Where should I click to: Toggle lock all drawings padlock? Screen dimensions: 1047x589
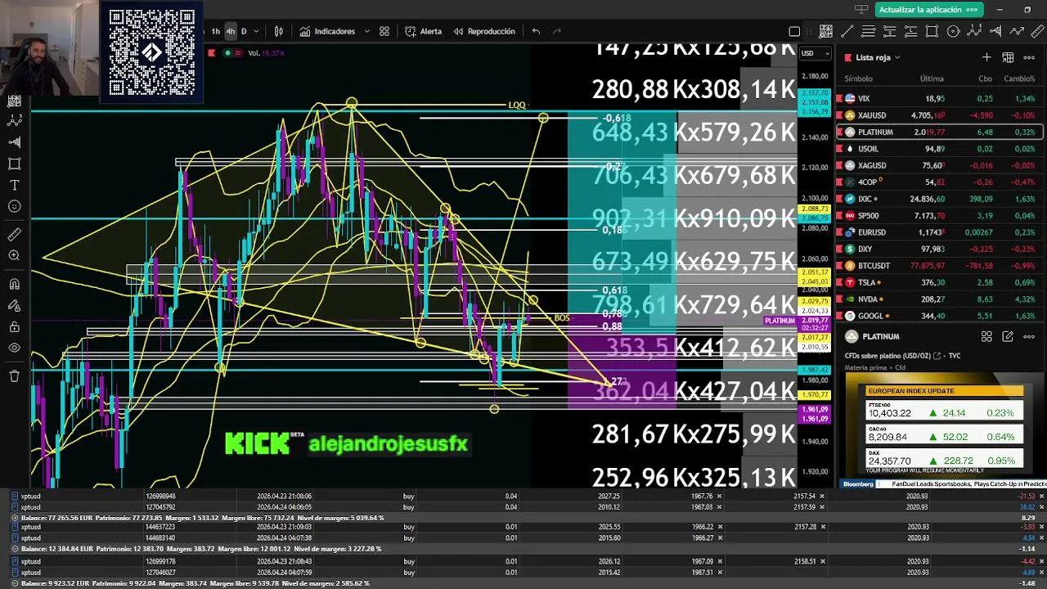click(14, 326)
